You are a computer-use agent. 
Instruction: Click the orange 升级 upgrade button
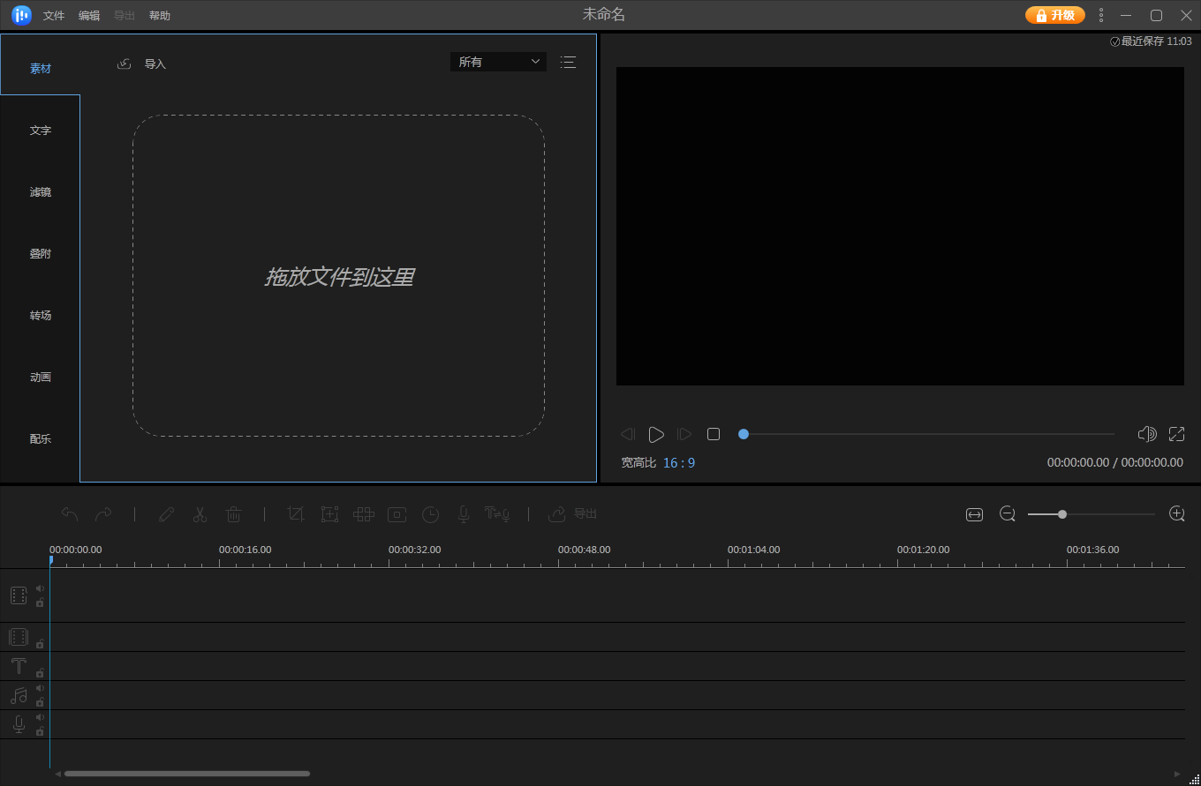click(1055, 15)
